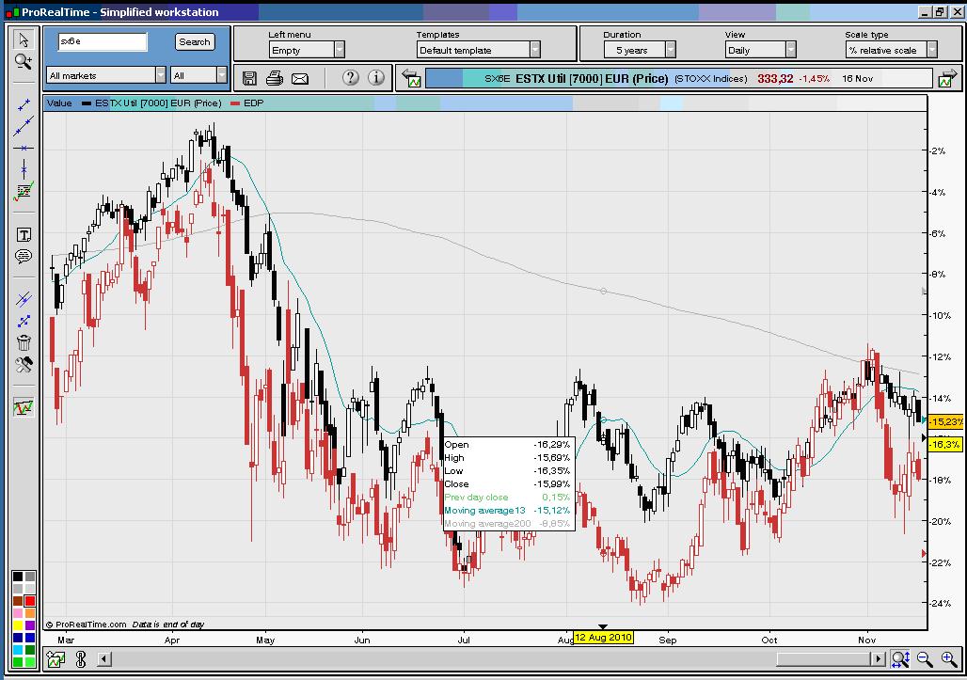Expand the Templates dropdown

coord(479,50)
